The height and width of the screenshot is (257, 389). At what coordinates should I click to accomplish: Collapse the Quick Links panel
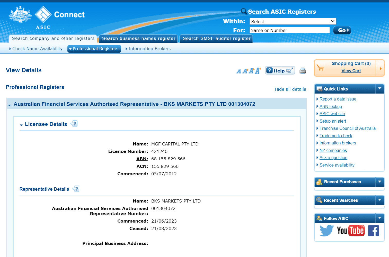click(380, 89)
